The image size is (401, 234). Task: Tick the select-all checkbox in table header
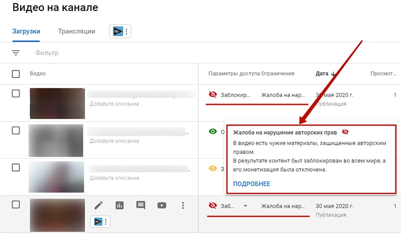[x=16, y=74]
